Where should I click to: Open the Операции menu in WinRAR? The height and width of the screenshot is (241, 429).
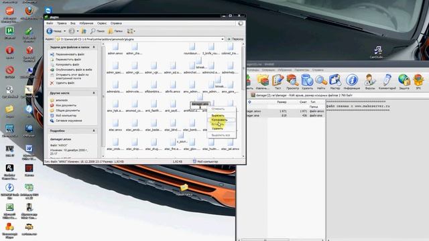click(x=268, y=70)
